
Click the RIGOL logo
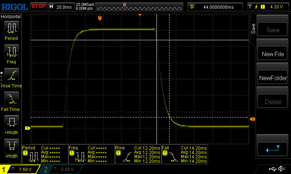(x=15, y=7)
